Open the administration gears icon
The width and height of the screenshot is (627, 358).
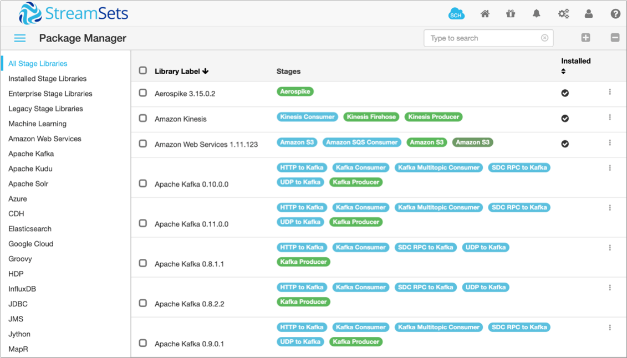coord(563,14)
